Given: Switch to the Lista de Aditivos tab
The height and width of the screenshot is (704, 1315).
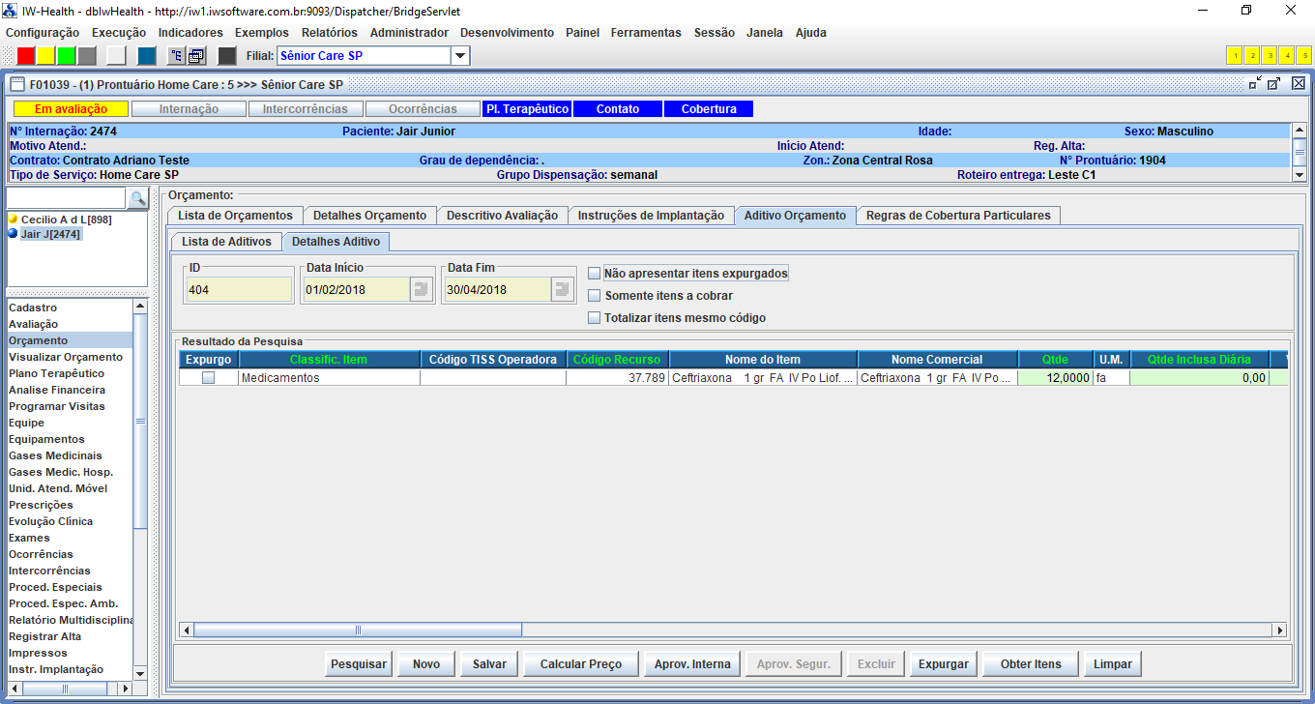Looking at the screenshot, I should click(226, 241).
